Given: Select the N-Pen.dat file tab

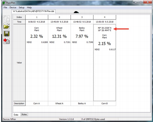Looking at the screenshot, I should point(34,11).
